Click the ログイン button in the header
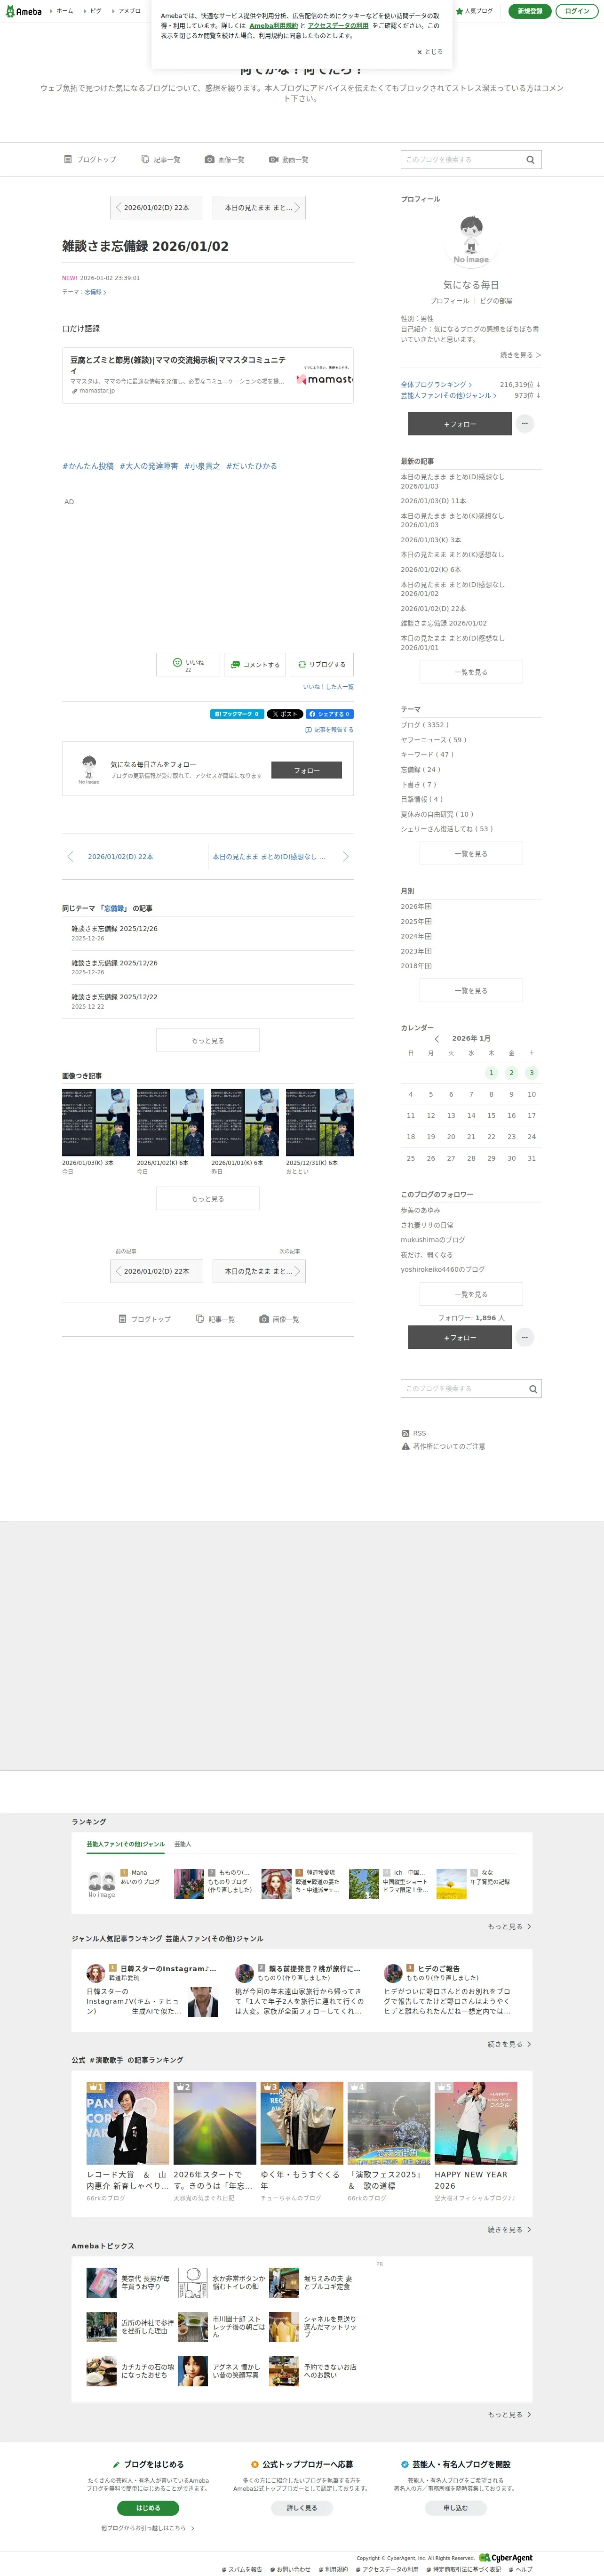Viewport: 604px width, 2576px height. click(577, 11)
